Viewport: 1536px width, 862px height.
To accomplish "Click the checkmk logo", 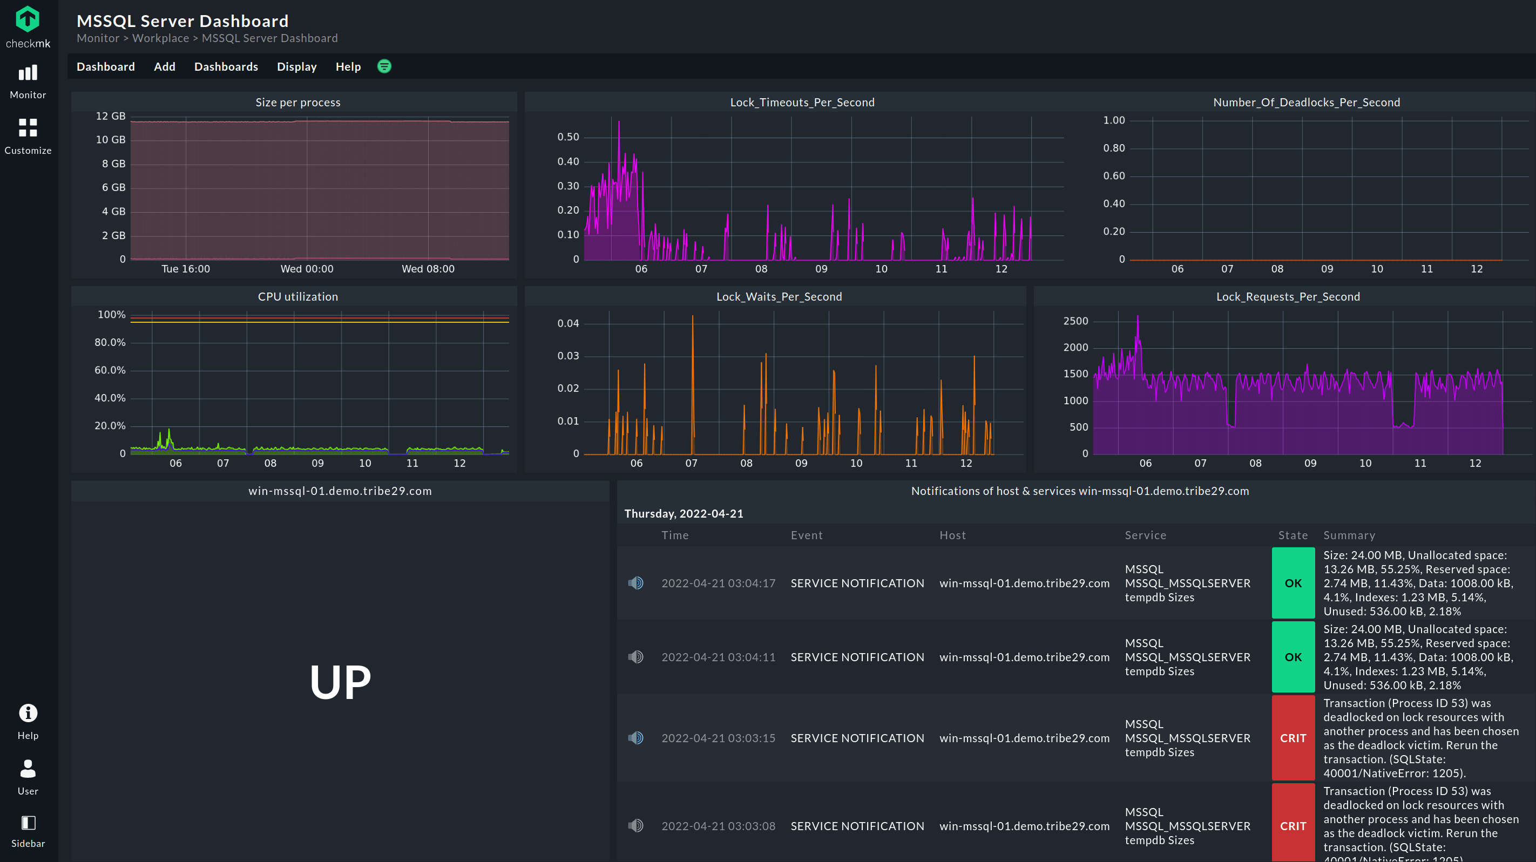I will 28,27.
